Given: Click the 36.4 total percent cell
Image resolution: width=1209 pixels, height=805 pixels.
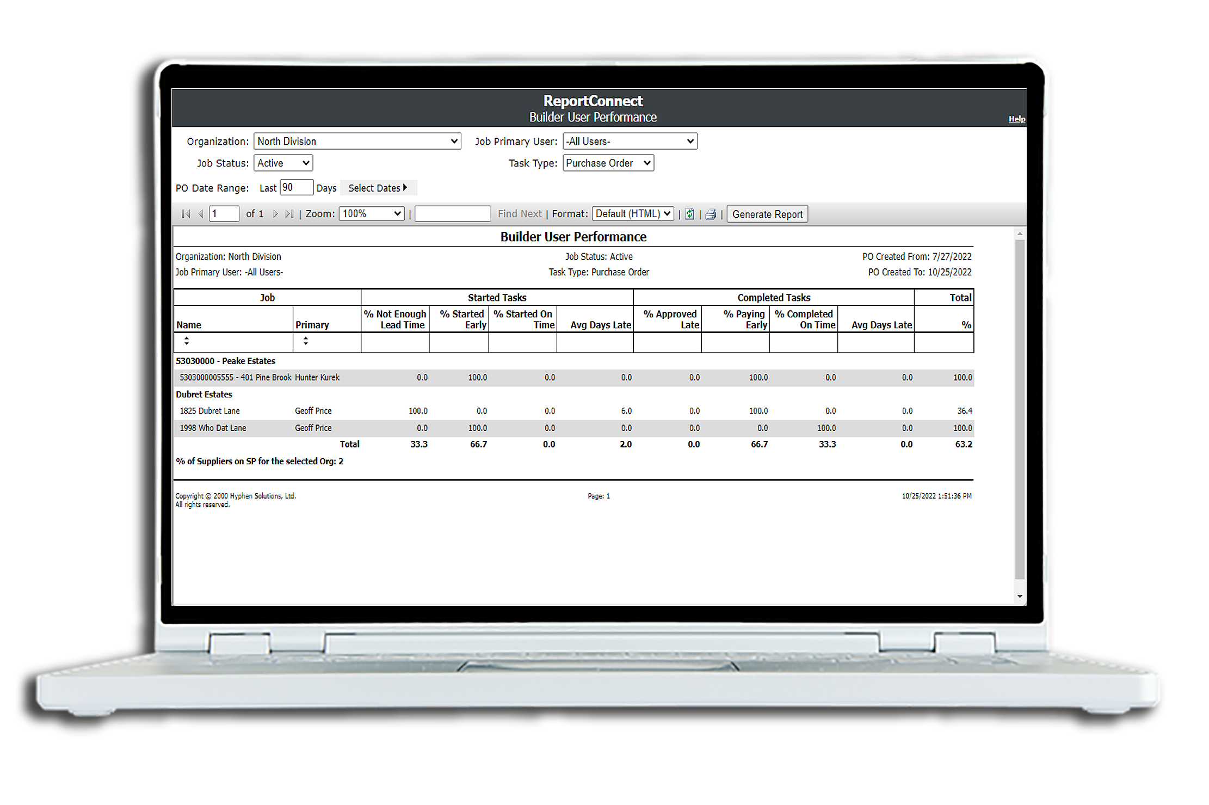Looking at the screenshot, I should pos(965,411).
